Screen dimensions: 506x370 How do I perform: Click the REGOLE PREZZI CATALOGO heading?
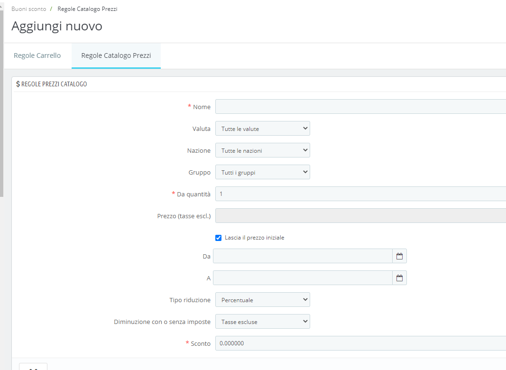click(x=52, y=84)
